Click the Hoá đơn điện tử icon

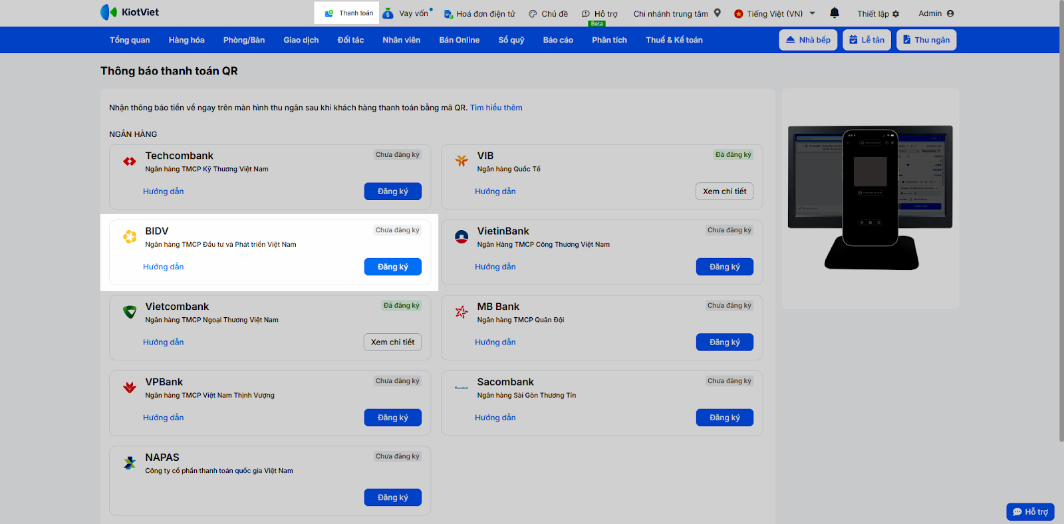tap(448, 14)
